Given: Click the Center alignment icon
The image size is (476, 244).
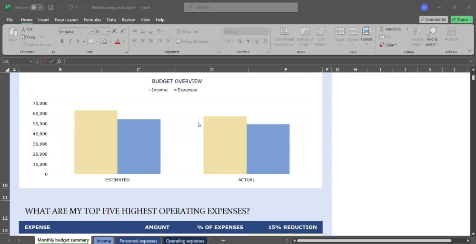Looking at the screenshot, I should tap(142, 41).
